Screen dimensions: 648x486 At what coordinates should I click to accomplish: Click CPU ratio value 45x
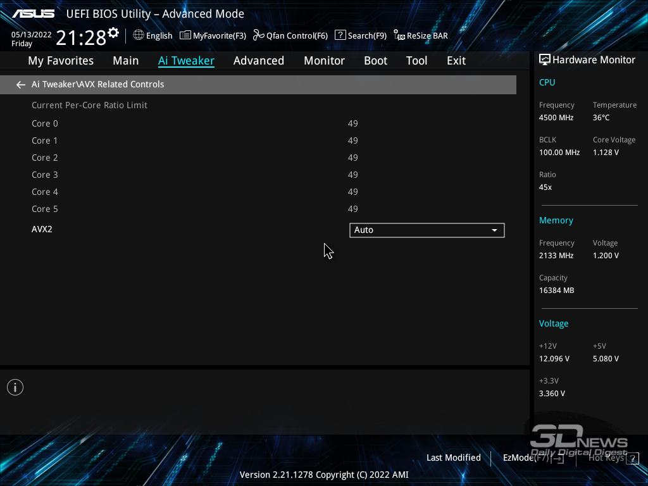(545, 187)
